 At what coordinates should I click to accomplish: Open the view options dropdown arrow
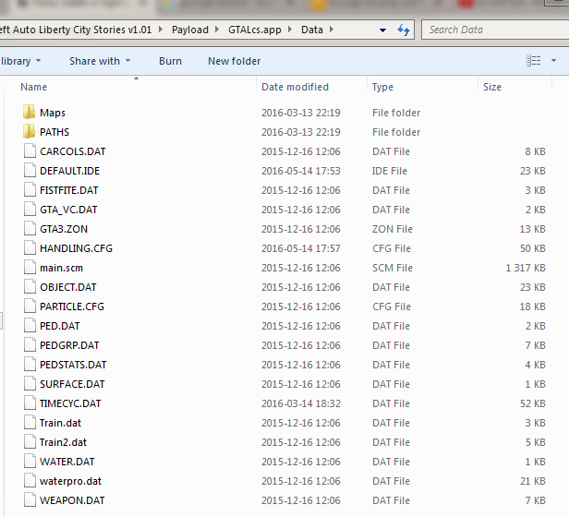[553, 61]
